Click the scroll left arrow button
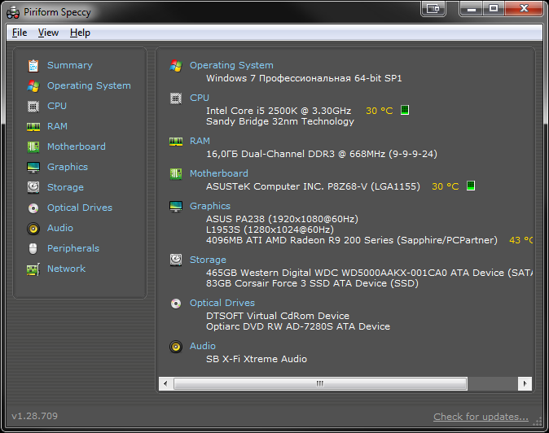This screenshot has height=433, width=549. (x=165, y=383)
